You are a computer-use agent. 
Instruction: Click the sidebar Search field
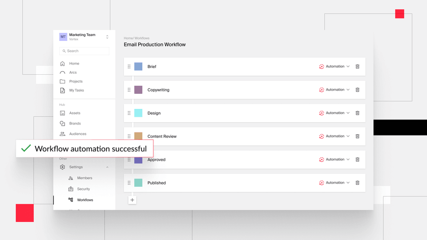pyautogui.click(x=84, y=51)
